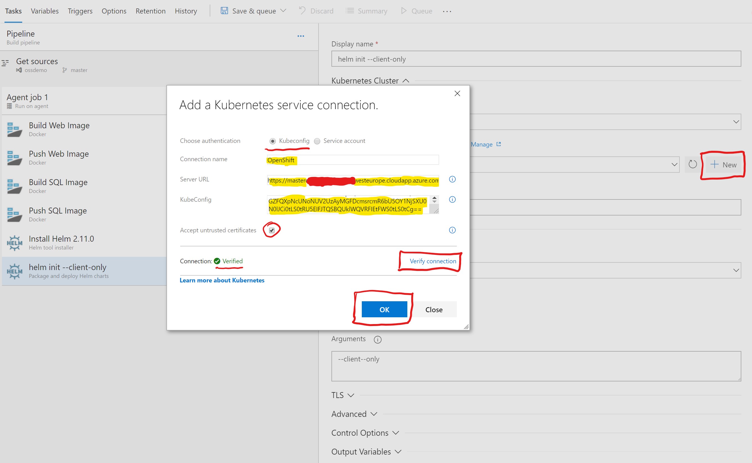Expand the TLS section
This screenshot has width=752, height=463.
click(x=343, y=395)
